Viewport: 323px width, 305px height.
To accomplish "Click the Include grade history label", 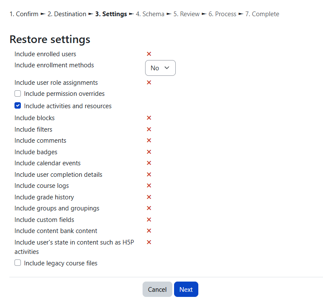I will tap(44, 197).
